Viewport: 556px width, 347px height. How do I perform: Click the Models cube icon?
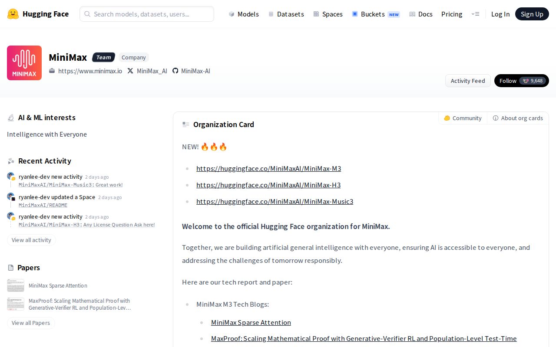(x=232, y=14)
